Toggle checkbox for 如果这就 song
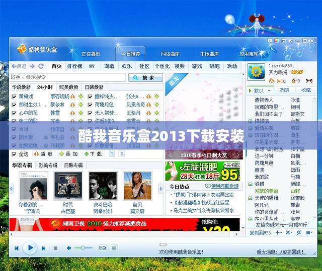This screenshot has height=271, width=322. (14, 146)
